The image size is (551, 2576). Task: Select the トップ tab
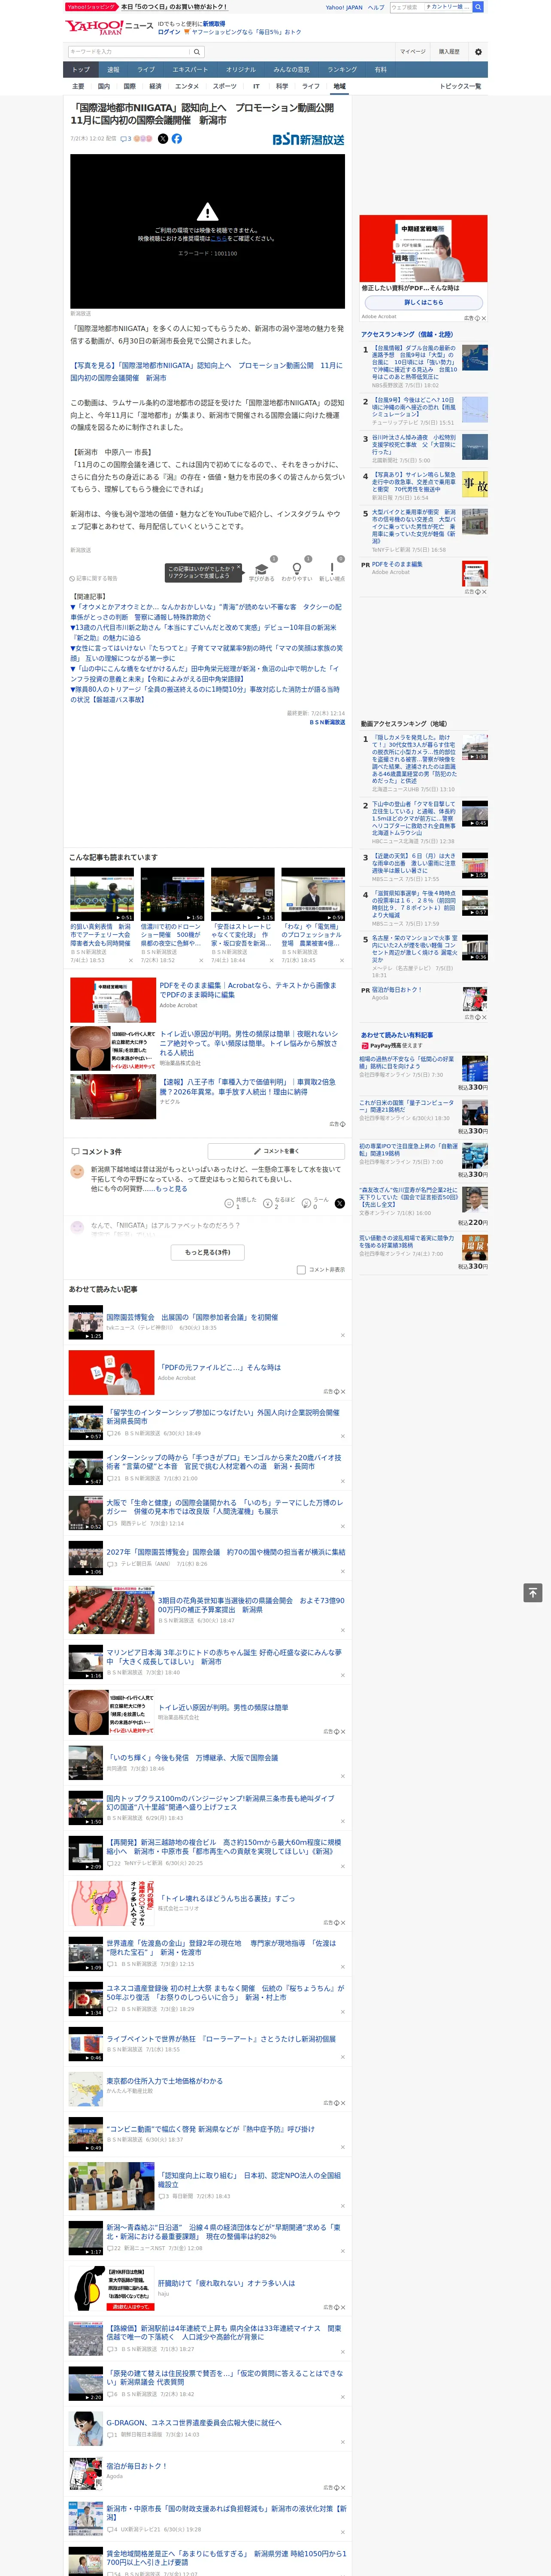click(x=81, y=70)
